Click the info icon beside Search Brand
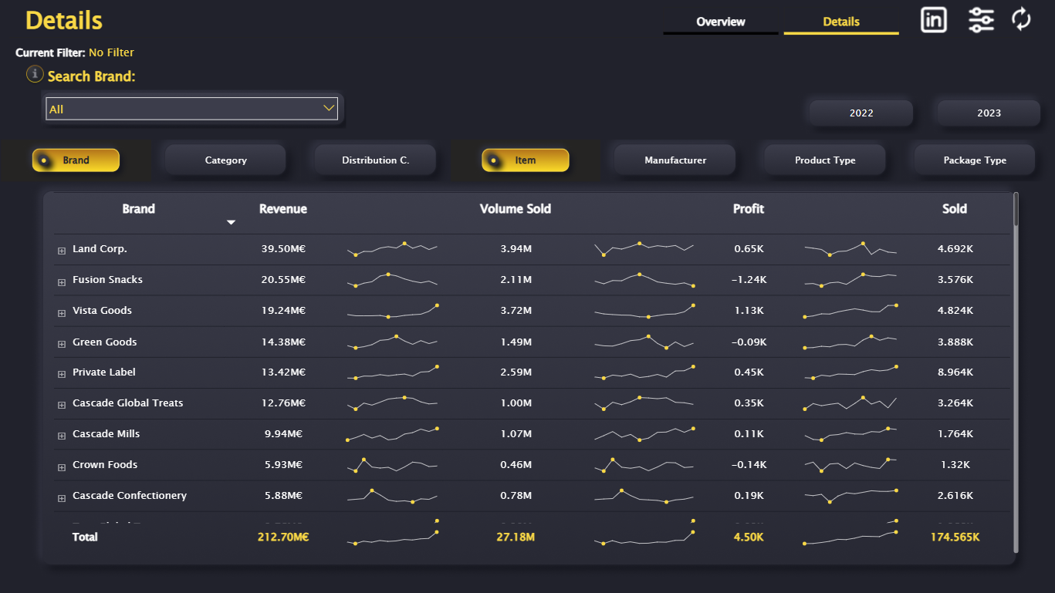Image resolution: width=1055 pixels, height=593 pixels. point(35,74)
